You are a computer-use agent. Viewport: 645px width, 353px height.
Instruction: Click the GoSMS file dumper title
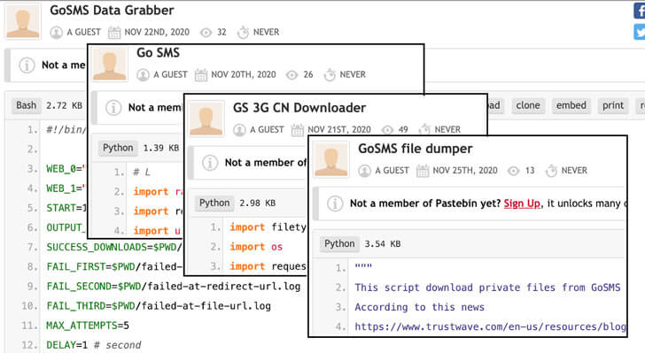point(415,149)
